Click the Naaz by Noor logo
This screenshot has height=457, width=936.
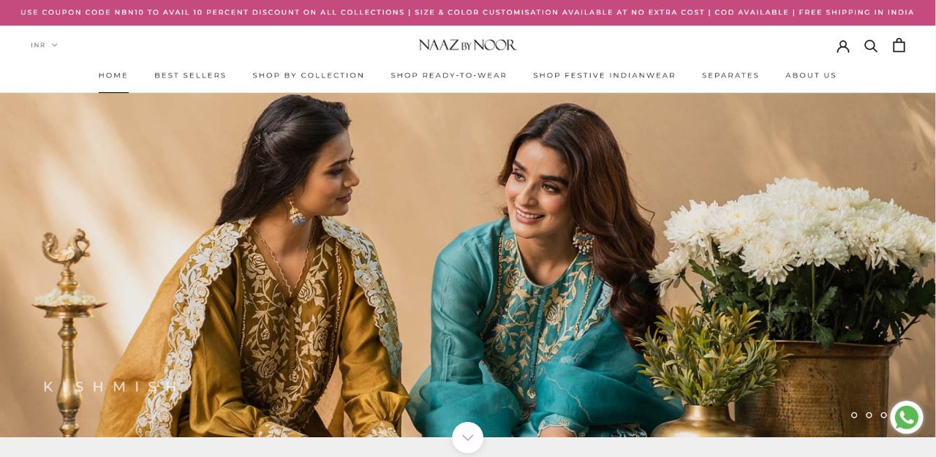click(x=468, y=45)
